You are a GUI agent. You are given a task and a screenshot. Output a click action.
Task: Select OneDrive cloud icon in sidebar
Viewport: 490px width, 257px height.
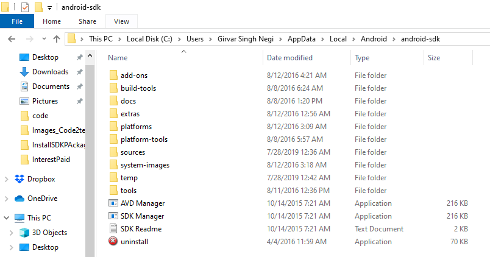(x=20, y=199)
